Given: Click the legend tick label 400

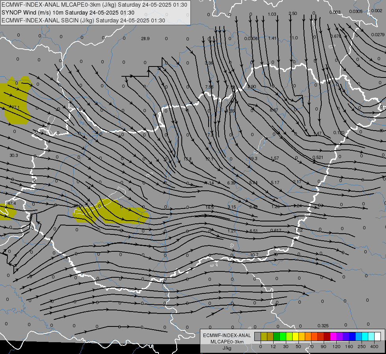Looking at the screenshot, I should click(374, 347).
